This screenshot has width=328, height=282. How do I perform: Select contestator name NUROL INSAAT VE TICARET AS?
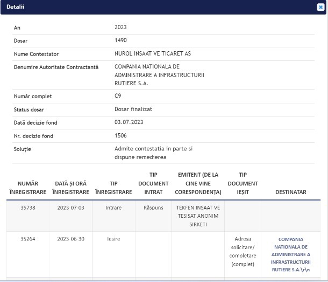click(153, 53)
